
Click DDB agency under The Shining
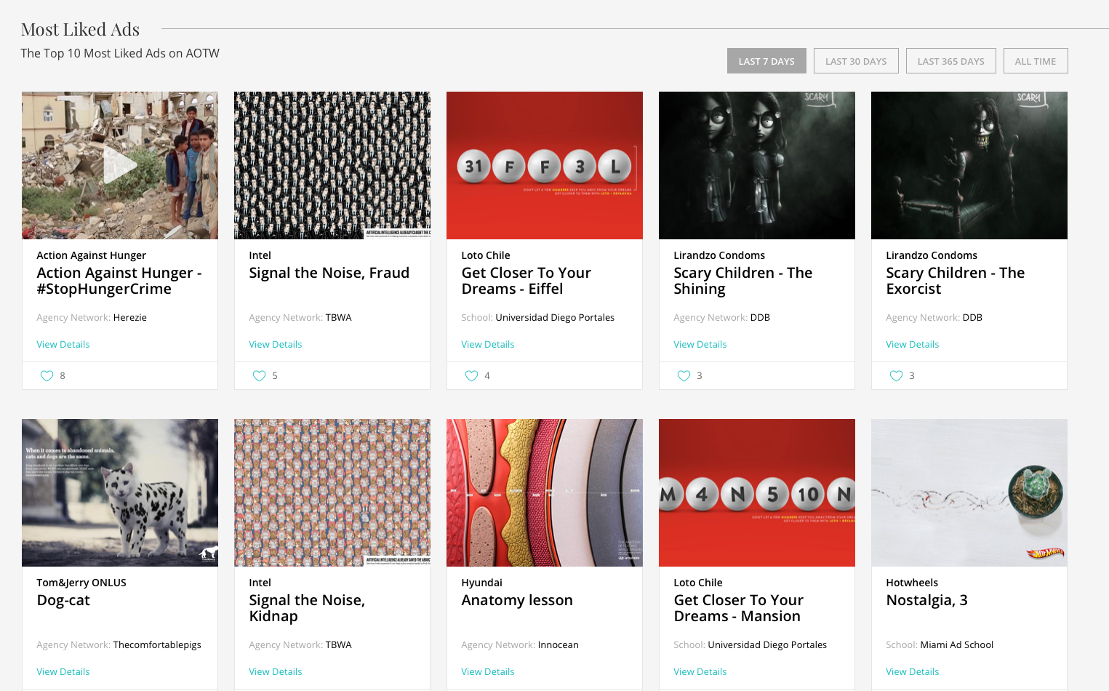coord(760,318)
